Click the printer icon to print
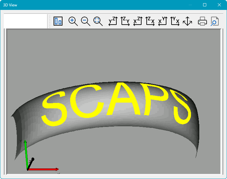Screen dimensions: 227x179 coord(202,21)
